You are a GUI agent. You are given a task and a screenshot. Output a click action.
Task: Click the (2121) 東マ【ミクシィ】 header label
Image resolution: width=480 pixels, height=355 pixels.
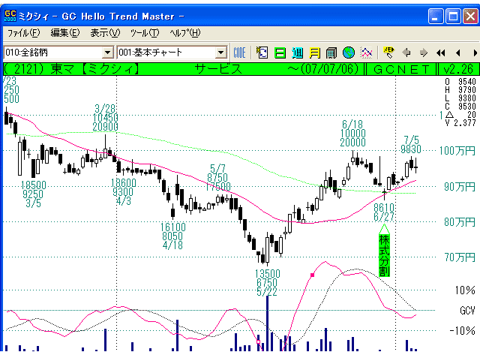(71, 69)
